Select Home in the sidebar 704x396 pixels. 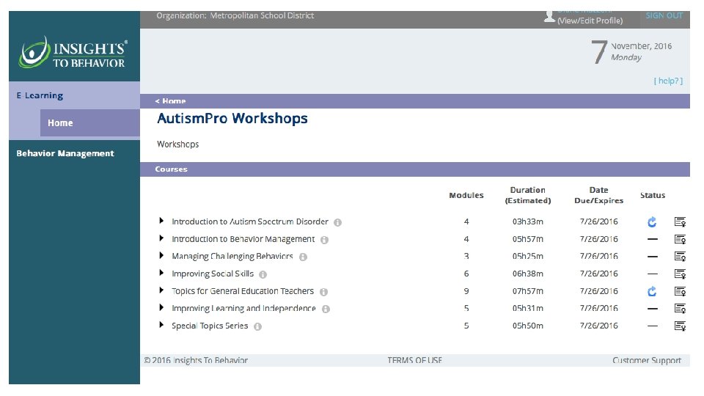point(89,122)
